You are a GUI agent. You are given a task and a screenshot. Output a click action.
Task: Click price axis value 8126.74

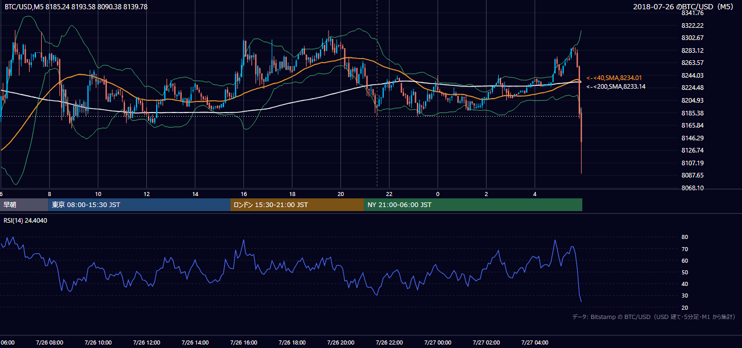[x=692, y=150]
